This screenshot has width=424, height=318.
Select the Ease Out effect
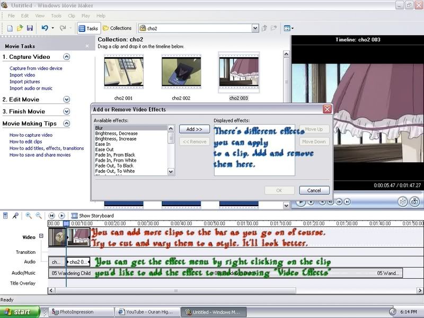(x=104, y=149)
